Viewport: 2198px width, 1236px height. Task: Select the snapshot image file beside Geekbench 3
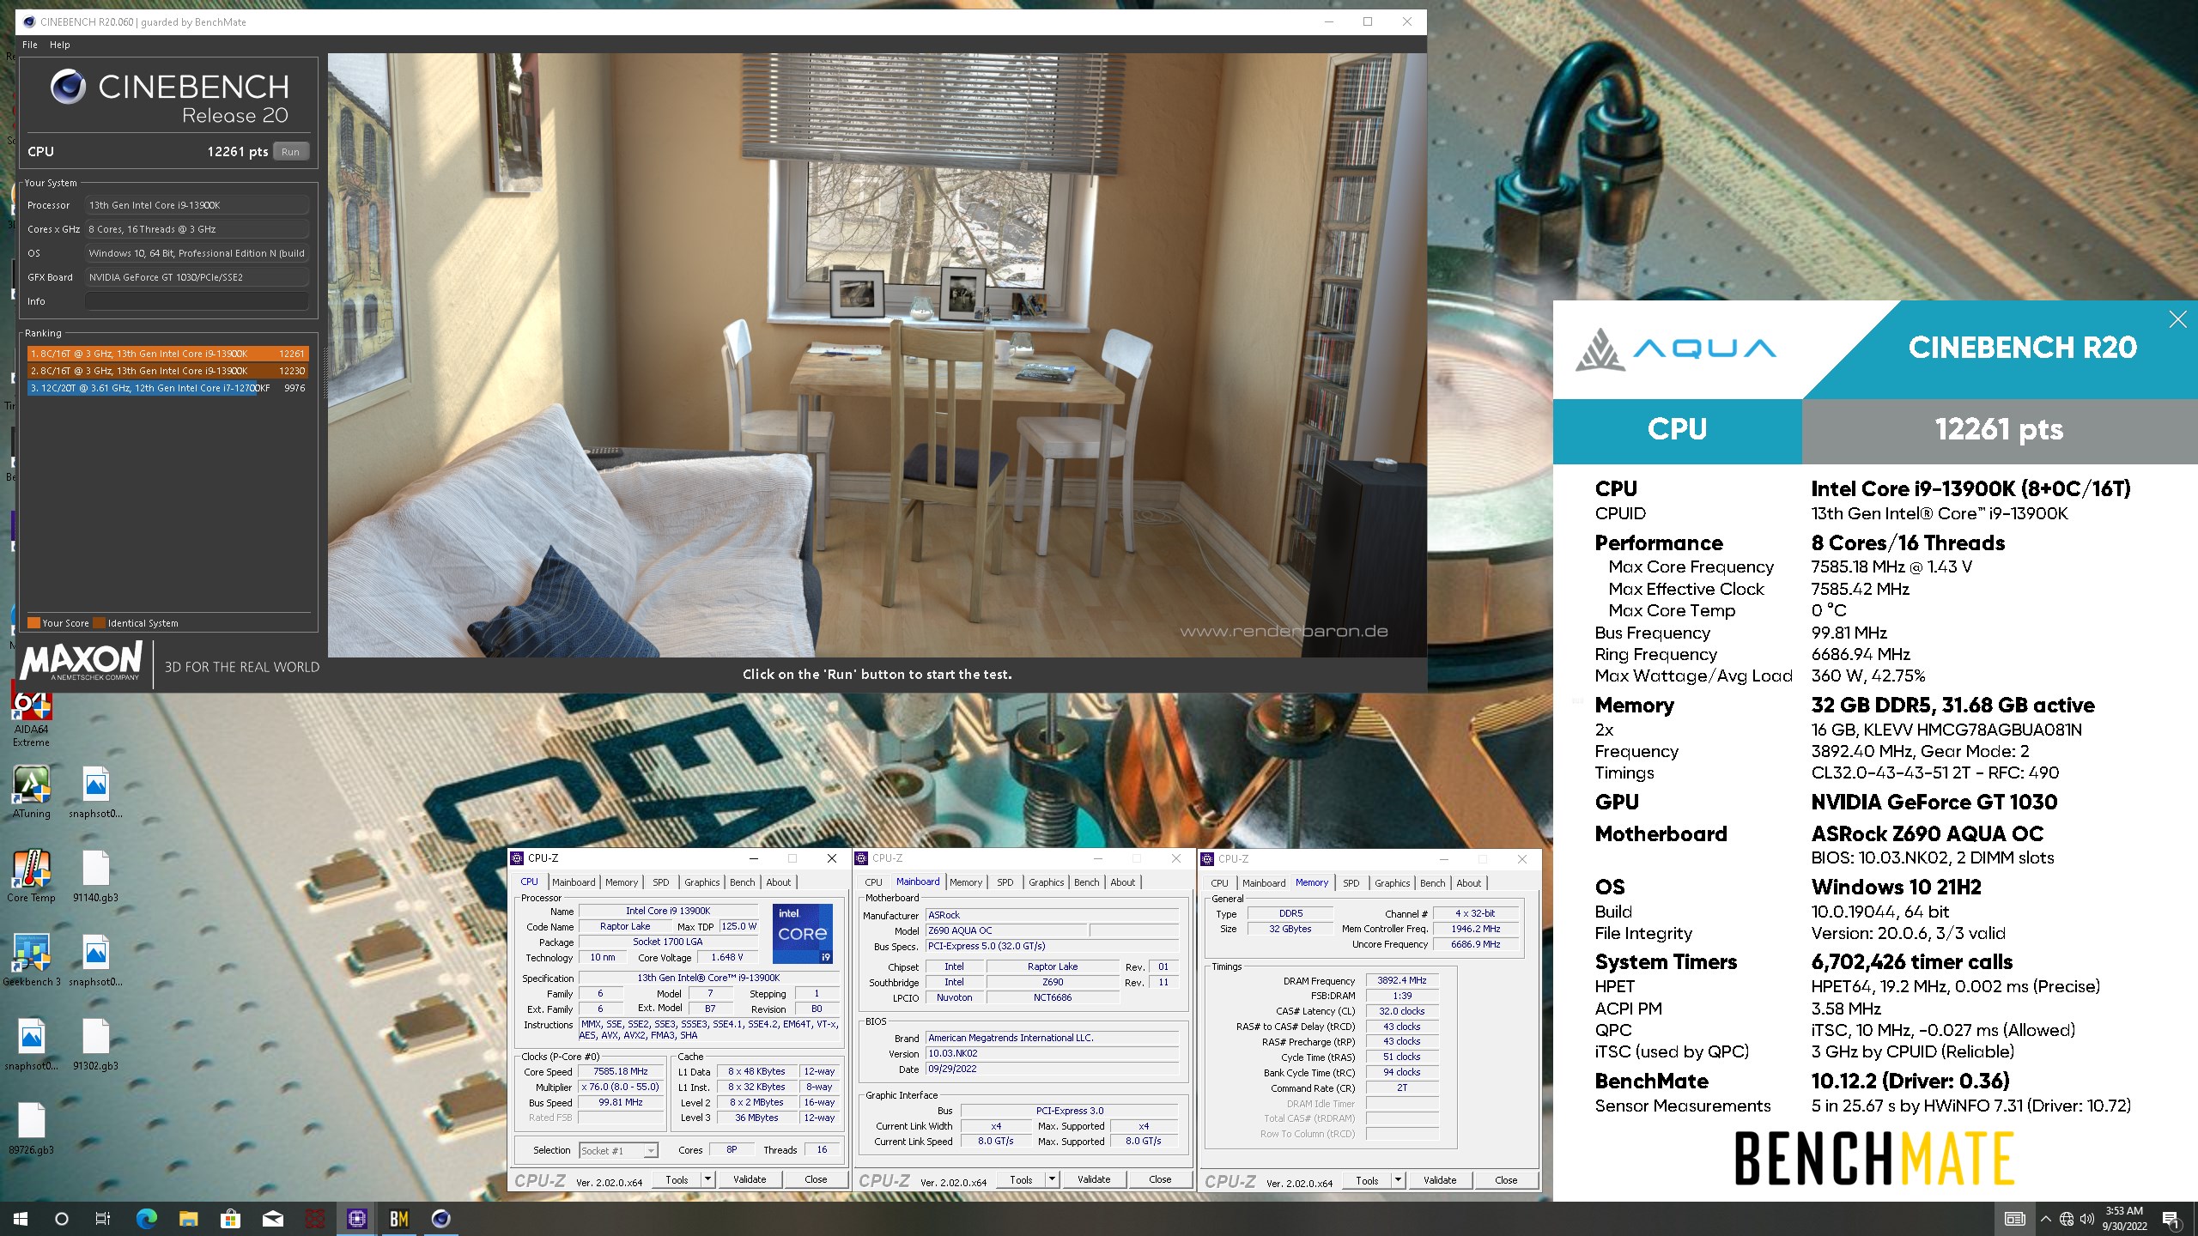point(95,960)
